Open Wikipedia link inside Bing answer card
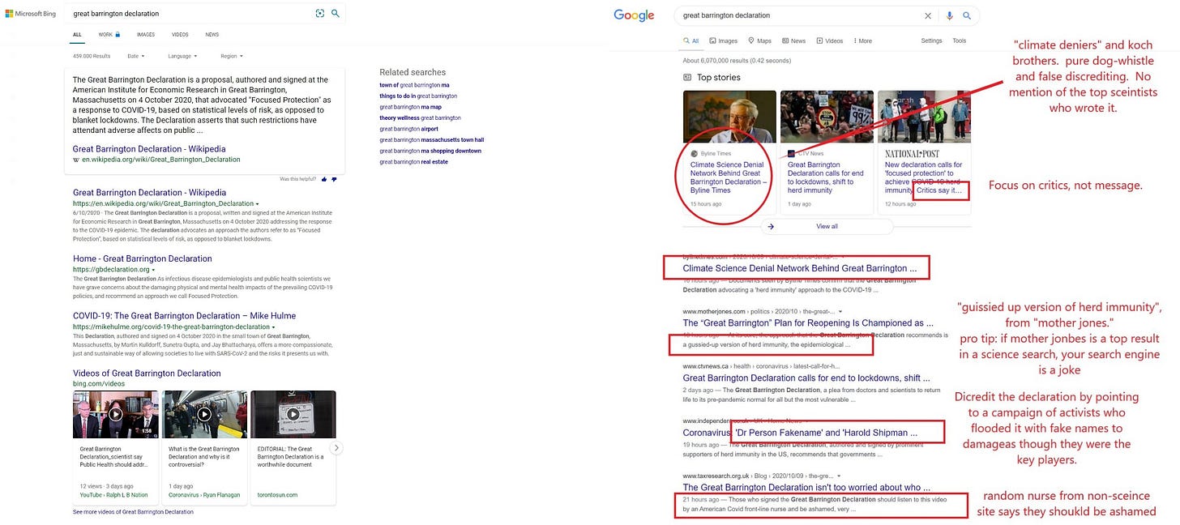This screenshot has height=525, width=1180. [x=149, y=149]
